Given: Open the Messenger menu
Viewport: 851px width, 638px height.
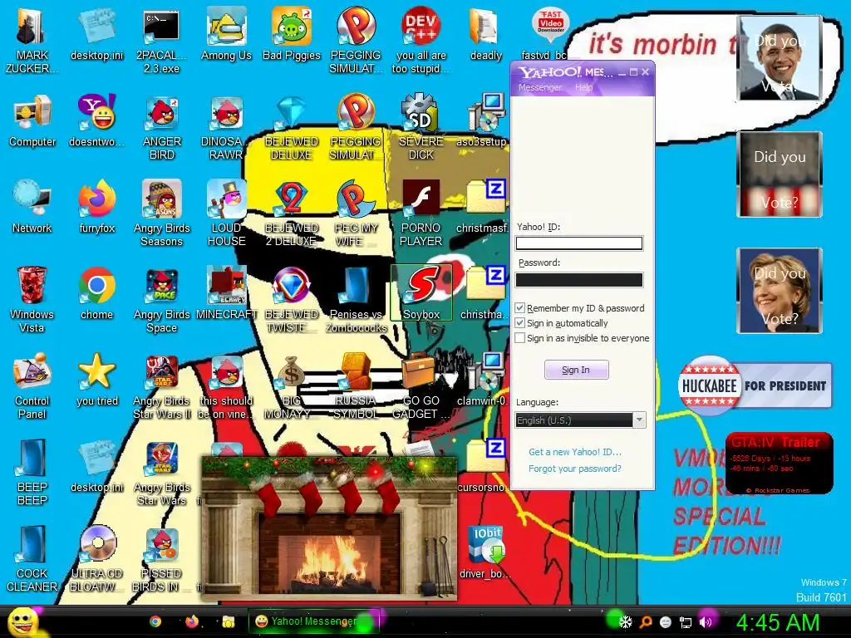Looking at the screenshot, I should tap(540, 87).
